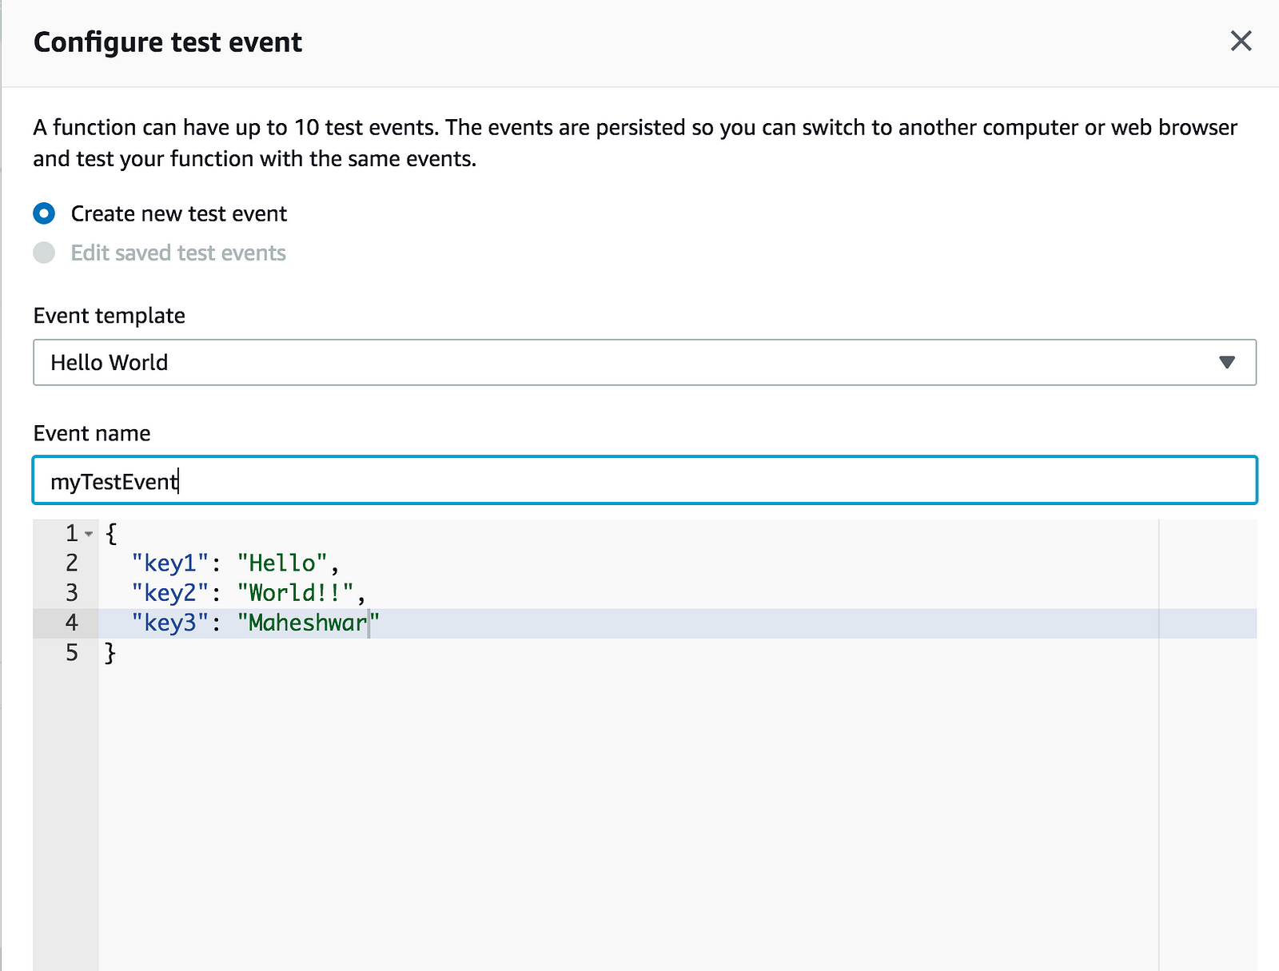Viewport: 1279px width, 971px height.
Task: Click line number 2 in the editor gutter
Action: pos(72,563)
